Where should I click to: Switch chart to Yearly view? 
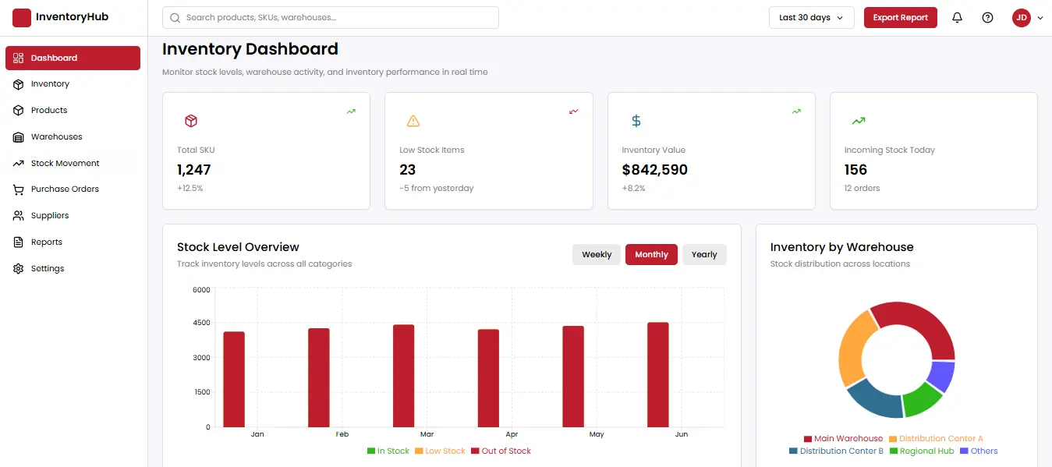704,254
